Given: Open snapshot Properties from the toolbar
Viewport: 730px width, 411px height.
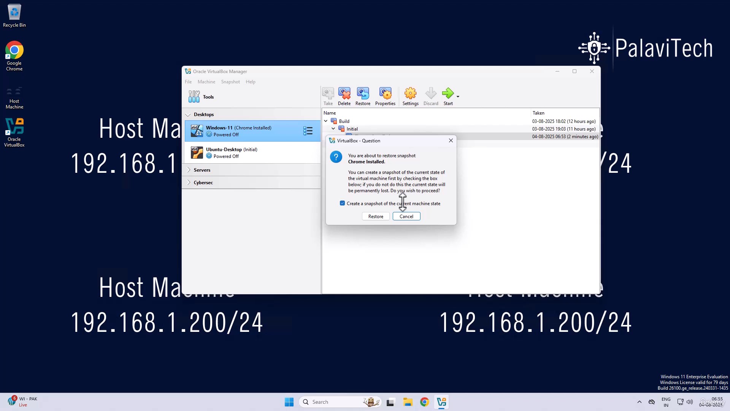Looking at the screenshot, I should [x=385, y=96].
